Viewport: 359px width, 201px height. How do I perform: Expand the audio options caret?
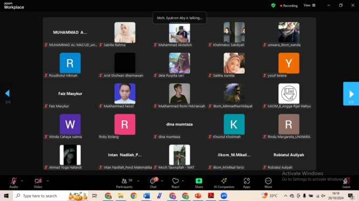pos(22,181)
